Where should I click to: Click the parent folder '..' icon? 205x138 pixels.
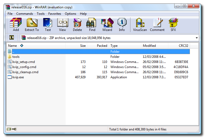point(9,51)
